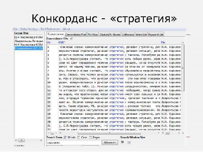Screen dimensions: 203x152
Task: Select concordance hit number 16
Action: point(49,106)
